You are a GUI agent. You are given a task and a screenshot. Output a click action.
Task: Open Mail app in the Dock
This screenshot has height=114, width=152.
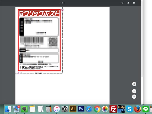(16, 109)
